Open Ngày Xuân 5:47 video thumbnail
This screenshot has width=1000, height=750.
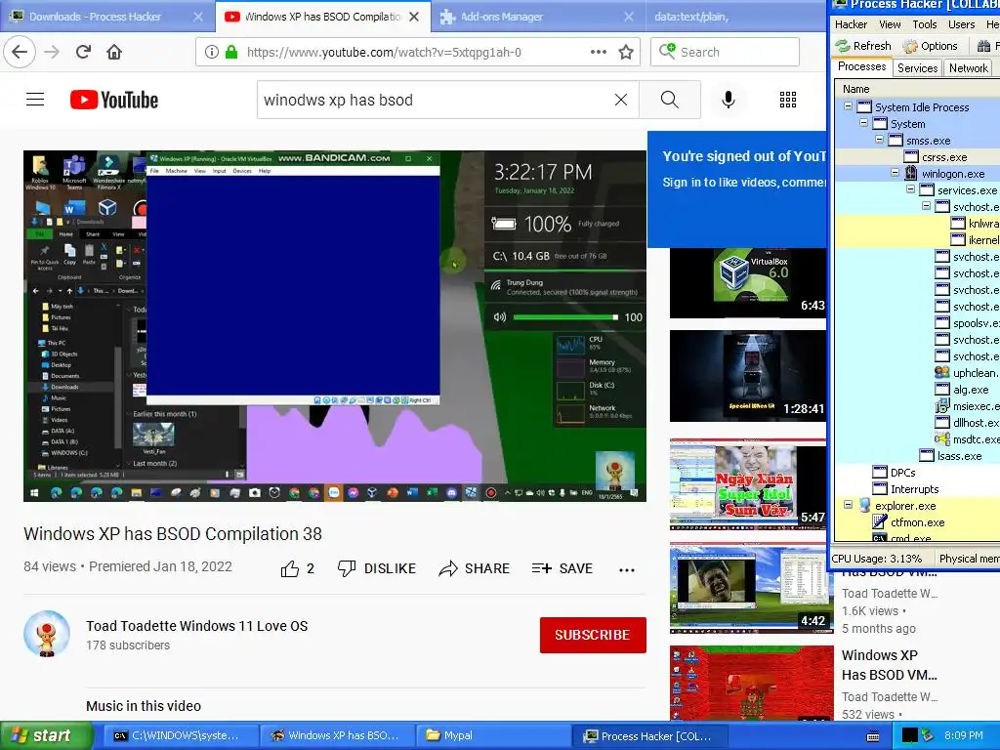pos(748,484)
